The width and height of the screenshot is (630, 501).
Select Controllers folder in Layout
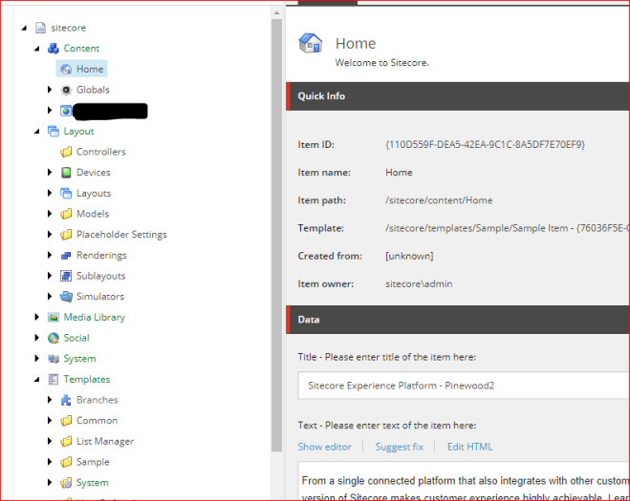[x=100, y=152]
